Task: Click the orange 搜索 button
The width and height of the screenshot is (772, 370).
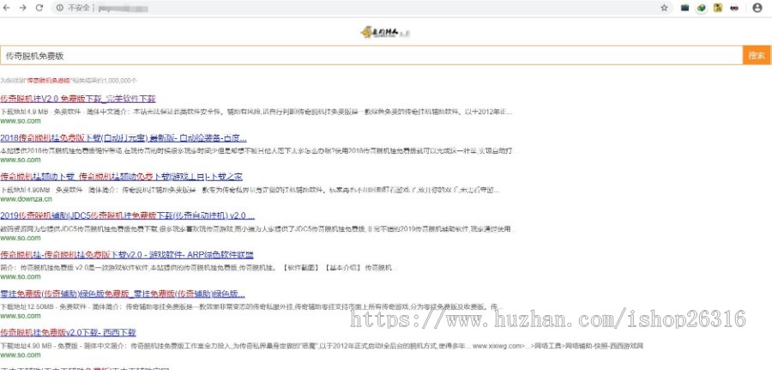Action: click(757, 55)
